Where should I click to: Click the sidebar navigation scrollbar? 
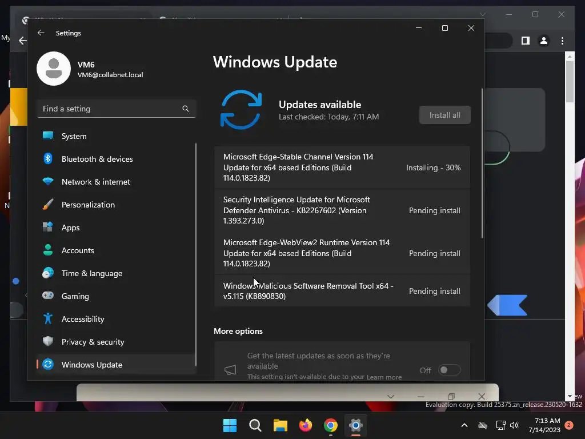[x=196, y=254]
